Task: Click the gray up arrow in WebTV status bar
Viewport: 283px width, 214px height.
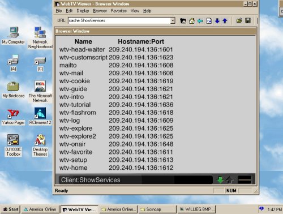Action: click(229, 179)
